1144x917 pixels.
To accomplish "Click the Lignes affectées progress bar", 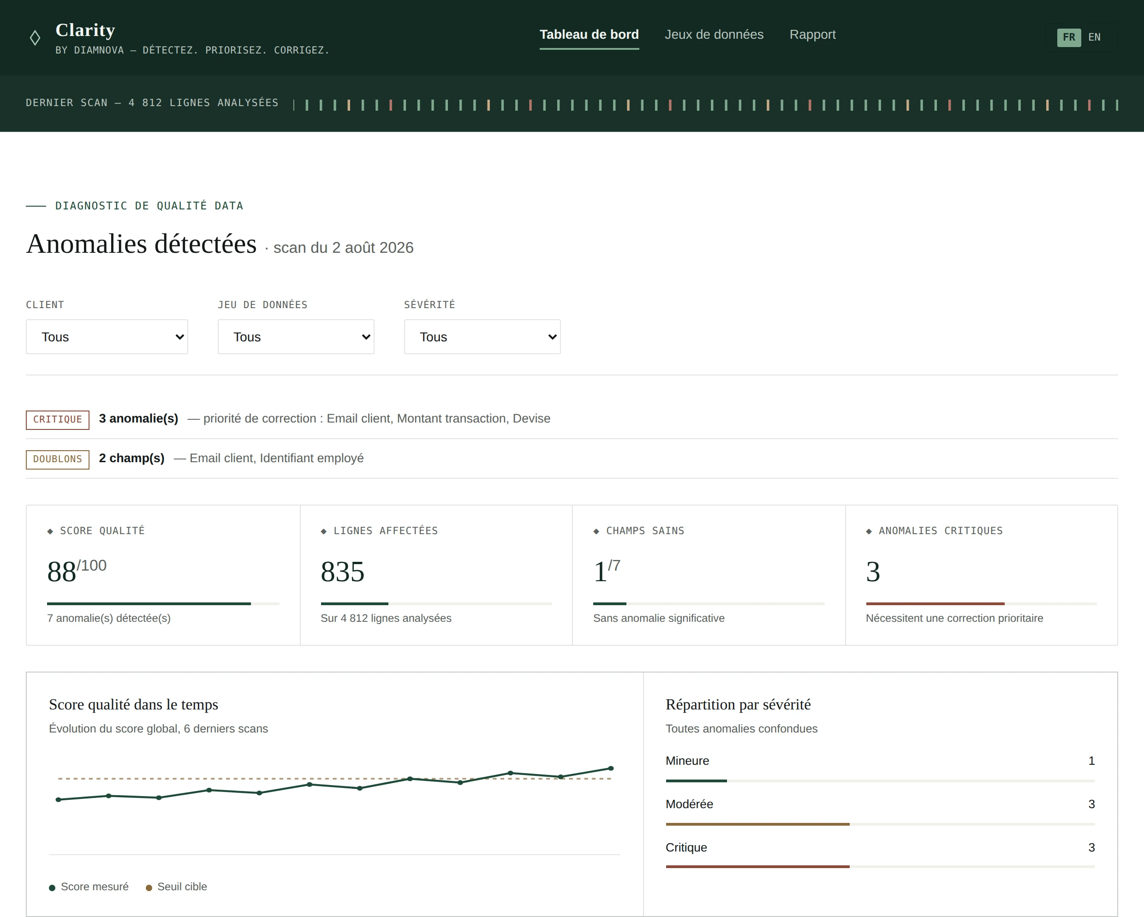I will click(x=436, y=603).
